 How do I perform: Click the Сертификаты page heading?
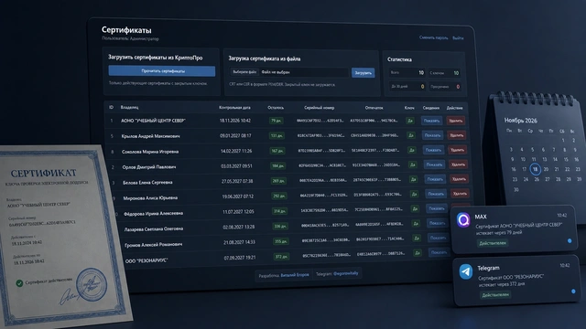tap(126, 30)
